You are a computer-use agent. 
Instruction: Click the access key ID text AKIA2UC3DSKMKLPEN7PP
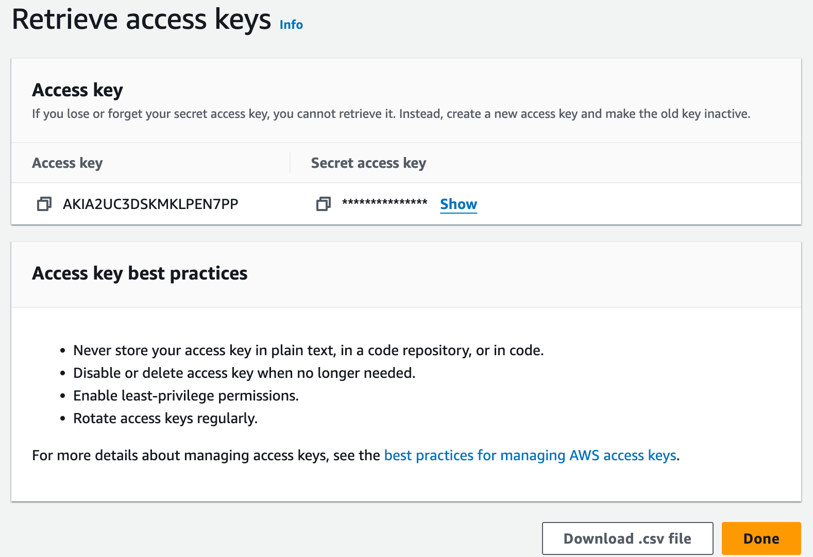point(150,204)
